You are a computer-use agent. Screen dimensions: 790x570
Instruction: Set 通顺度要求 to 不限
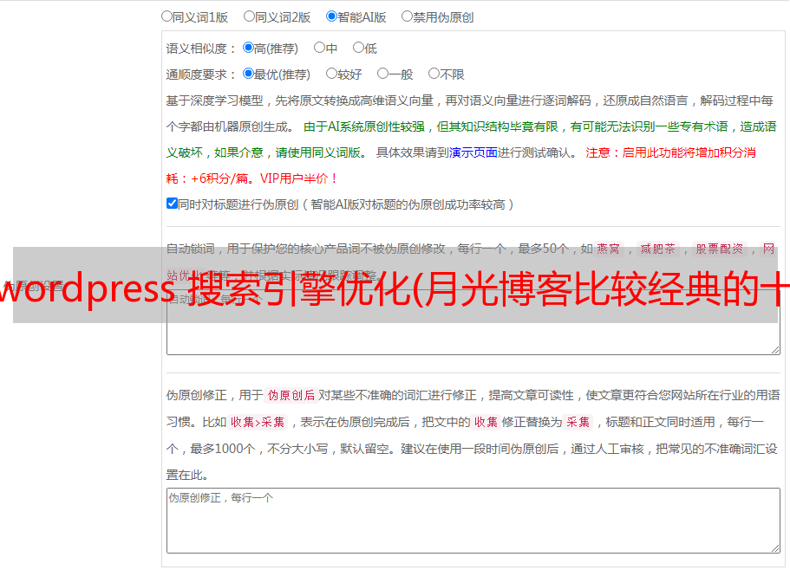(x=434, y=74)
